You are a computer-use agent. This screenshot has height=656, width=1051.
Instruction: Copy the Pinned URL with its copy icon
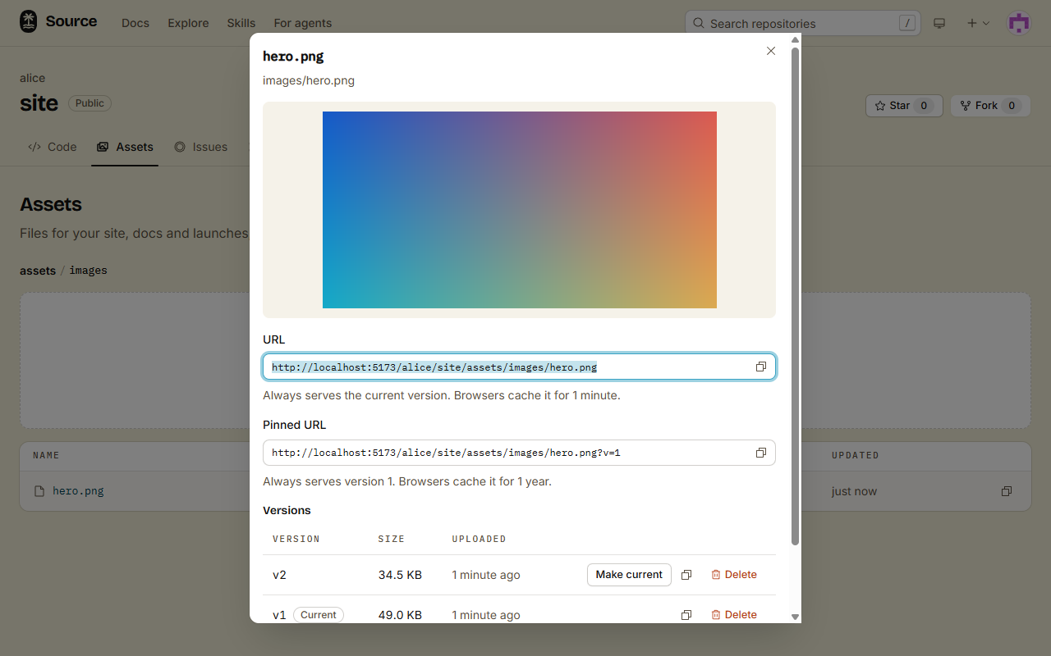point(761,453)
